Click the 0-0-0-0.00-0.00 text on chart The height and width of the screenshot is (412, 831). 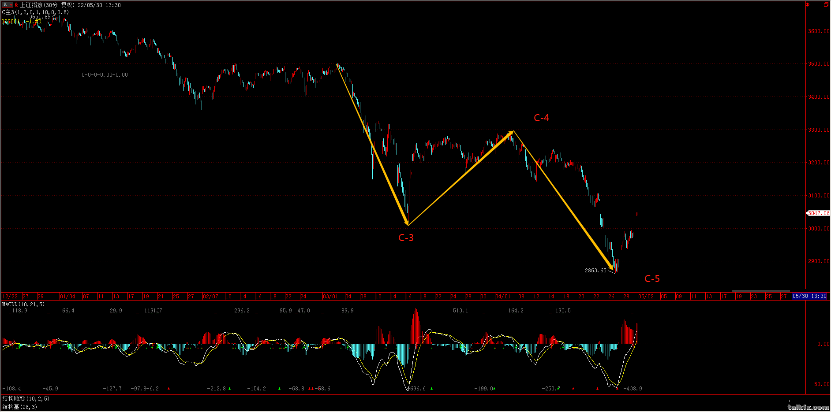coord(105,75)
